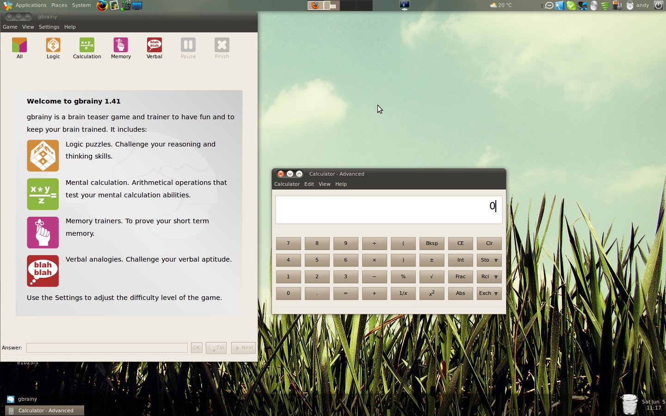Open the gbrainy Game menu
666x416 pixels.
click(10, 27)
